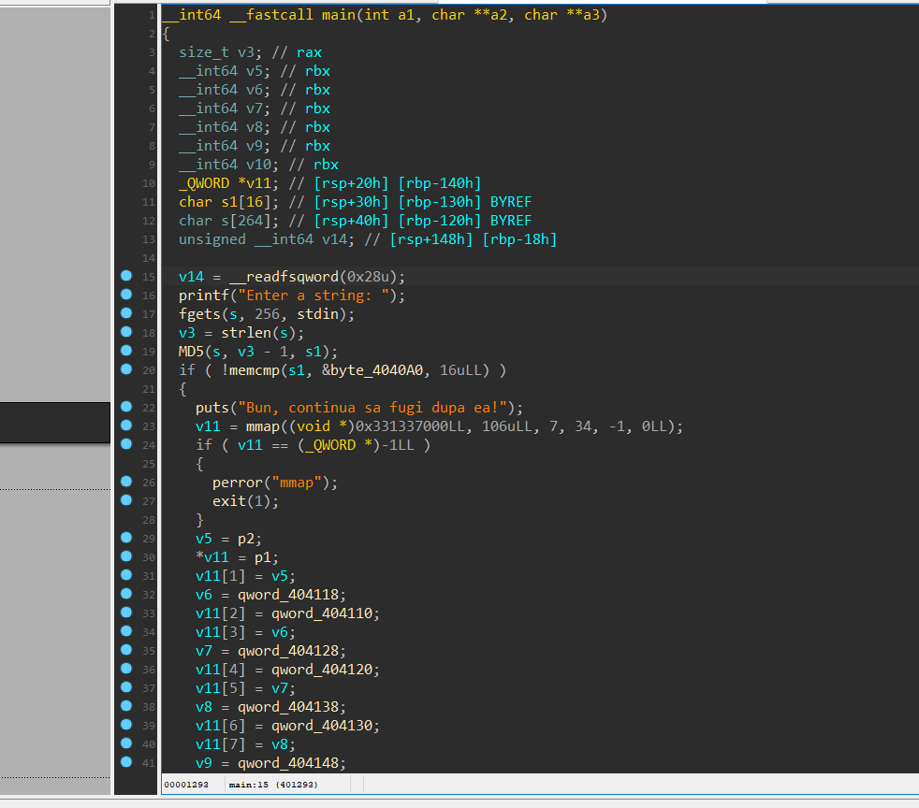Screen dimensions: 919x808
Task: Click status bar offset 00001293
Action: coord(186,785)
